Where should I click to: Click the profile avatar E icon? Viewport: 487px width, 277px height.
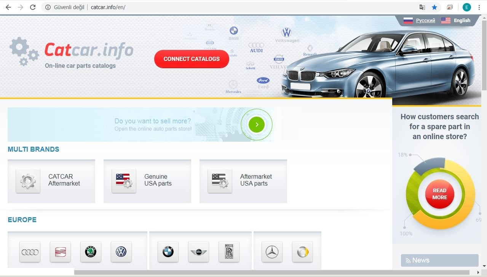coord(467,7)
